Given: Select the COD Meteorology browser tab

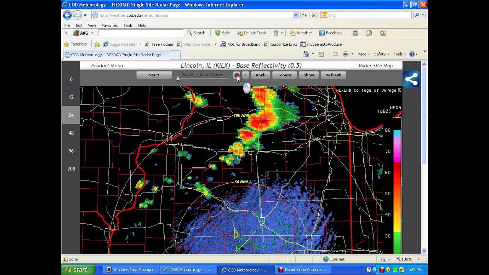Looking at the screenshot, I should pyautogui.click(x=116, y=55).
